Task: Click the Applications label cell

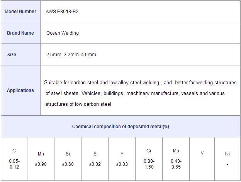Action: [20, 90]
